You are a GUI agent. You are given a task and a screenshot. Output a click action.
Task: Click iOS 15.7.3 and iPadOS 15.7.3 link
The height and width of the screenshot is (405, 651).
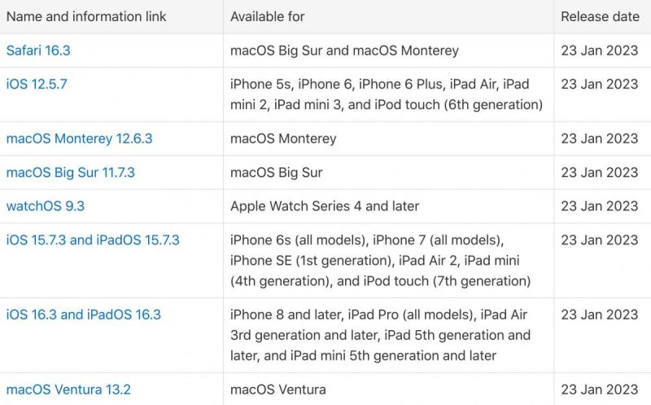[x=93, y=240]
